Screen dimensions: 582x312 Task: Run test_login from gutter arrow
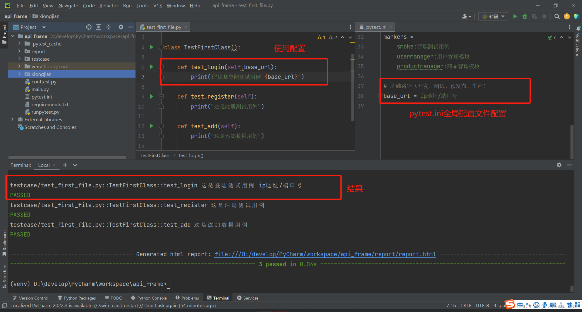click(151, 67)
